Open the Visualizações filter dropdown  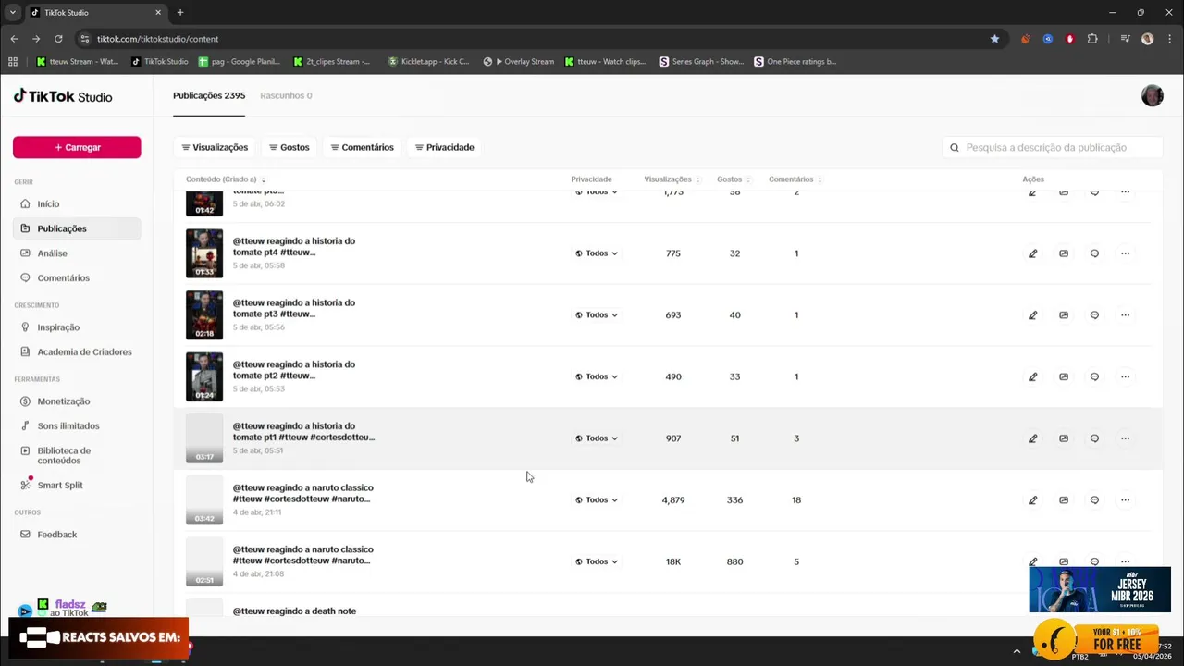click(x=215, y=148)
